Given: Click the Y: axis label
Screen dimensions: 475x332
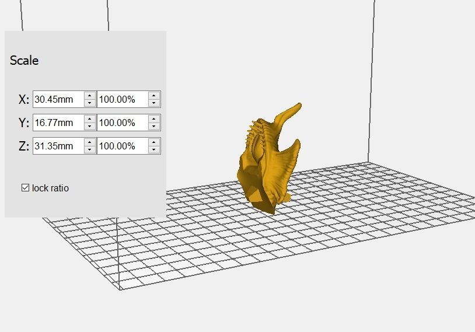Looking at the screenshot, I should point(24,123).
